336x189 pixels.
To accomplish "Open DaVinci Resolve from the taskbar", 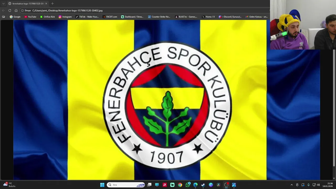I will click(x=218, y=185).
